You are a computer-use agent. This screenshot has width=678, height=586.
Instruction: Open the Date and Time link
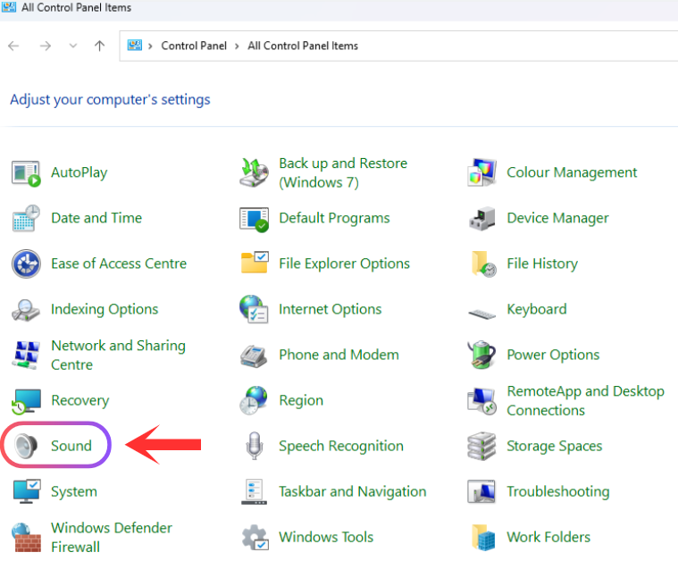point(96,218)
